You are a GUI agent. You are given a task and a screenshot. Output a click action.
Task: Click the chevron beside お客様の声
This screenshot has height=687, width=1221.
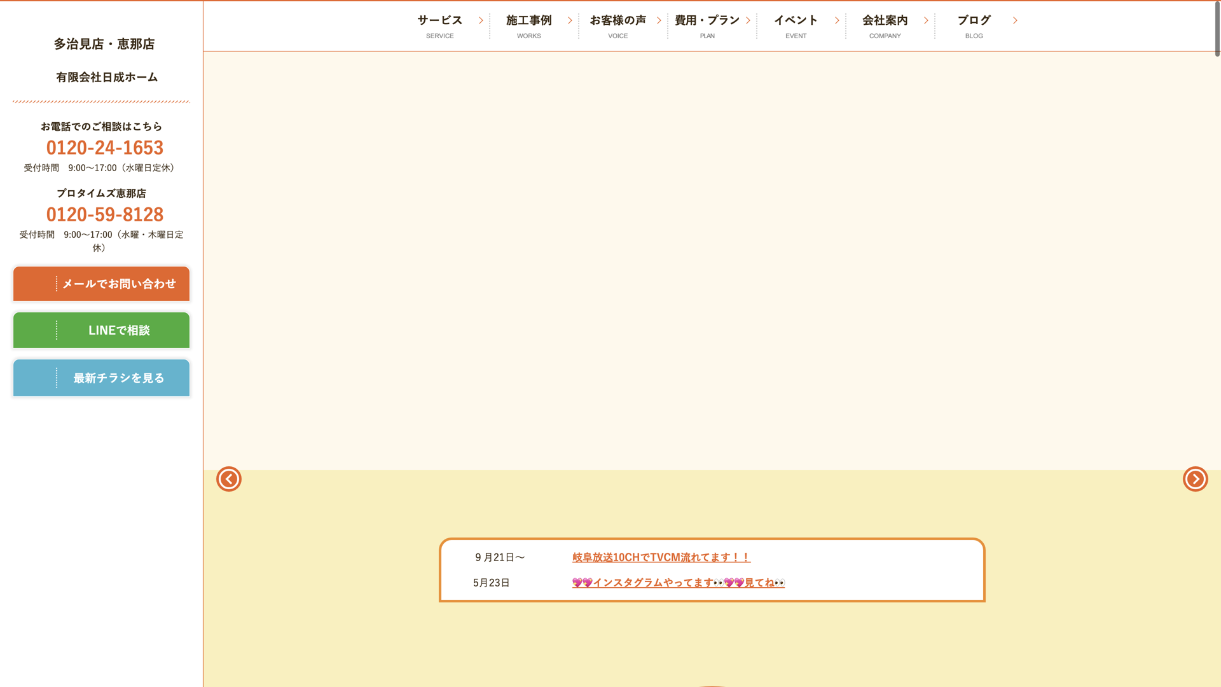(659, 20)
